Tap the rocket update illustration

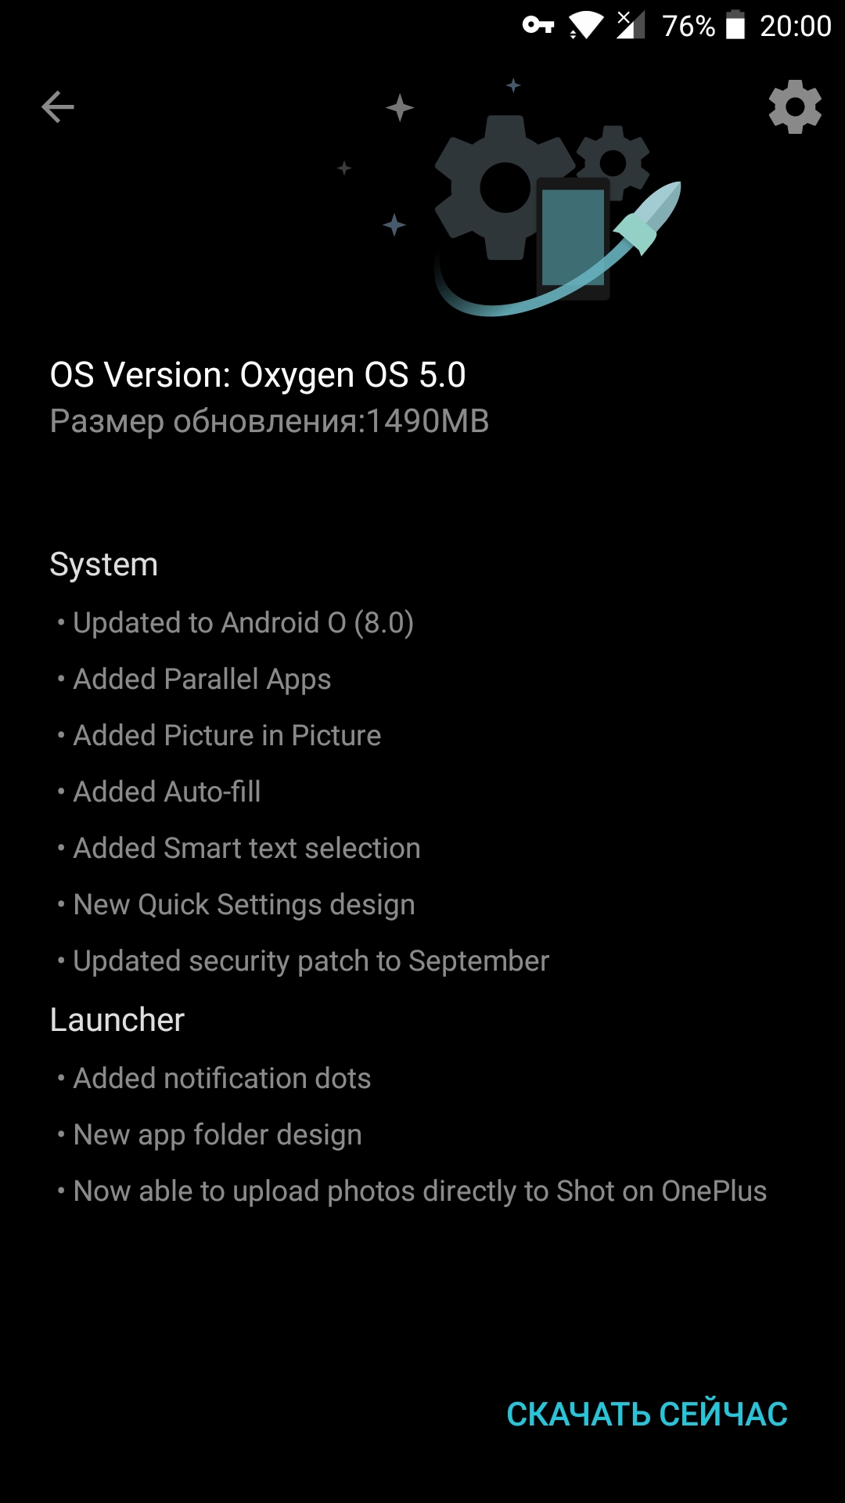(648, 218)
